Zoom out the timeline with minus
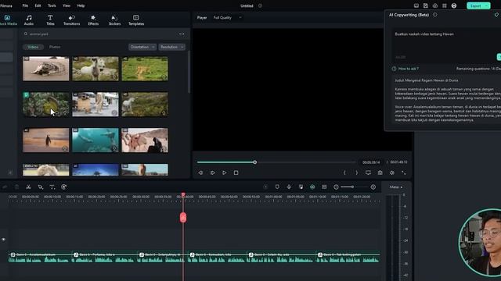Image resolution: width=501 pixels, height=281 pixels. point(336,187)
